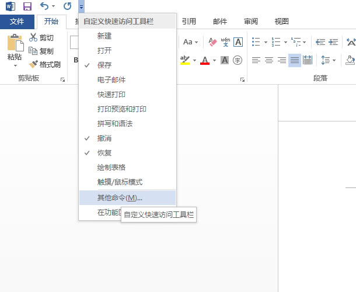
Task: Apply yellow text highlight color
Action: pyautogui.click(x=185, y=60)
